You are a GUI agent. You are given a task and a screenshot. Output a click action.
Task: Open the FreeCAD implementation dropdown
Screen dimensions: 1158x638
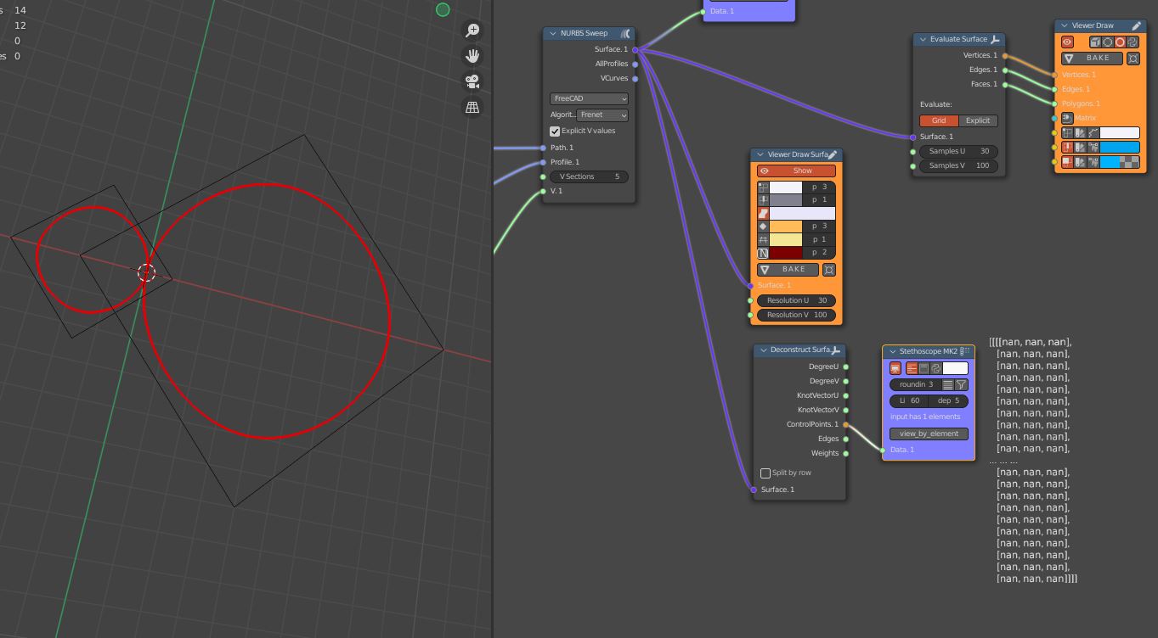(x=589, y=99)
